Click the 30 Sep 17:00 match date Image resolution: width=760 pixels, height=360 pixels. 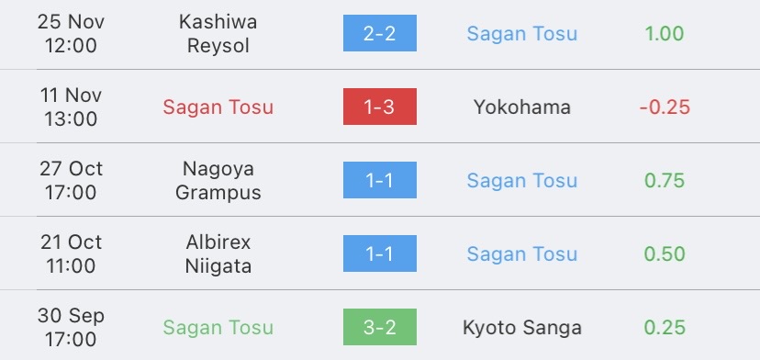point(71,328)
